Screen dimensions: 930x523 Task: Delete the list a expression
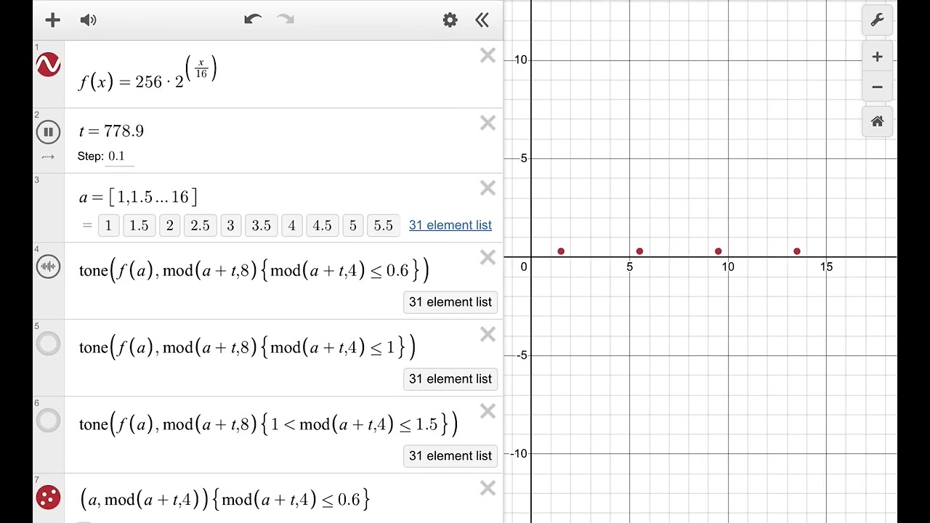[488, 189]
